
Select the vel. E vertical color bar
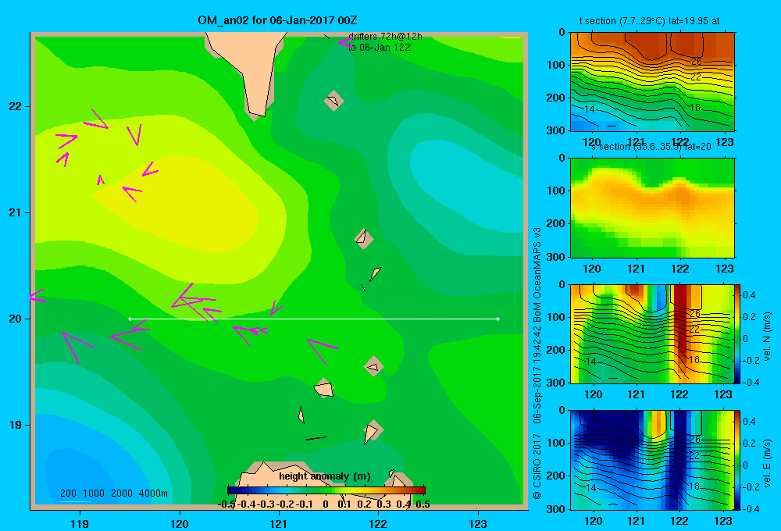click(738, 460)
